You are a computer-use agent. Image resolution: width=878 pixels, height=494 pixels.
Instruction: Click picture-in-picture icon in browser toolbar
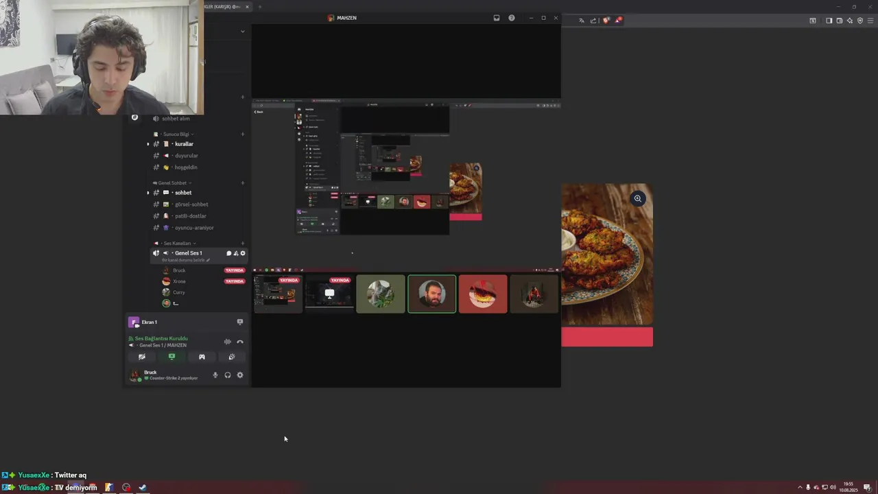click(x=813, y=21)
